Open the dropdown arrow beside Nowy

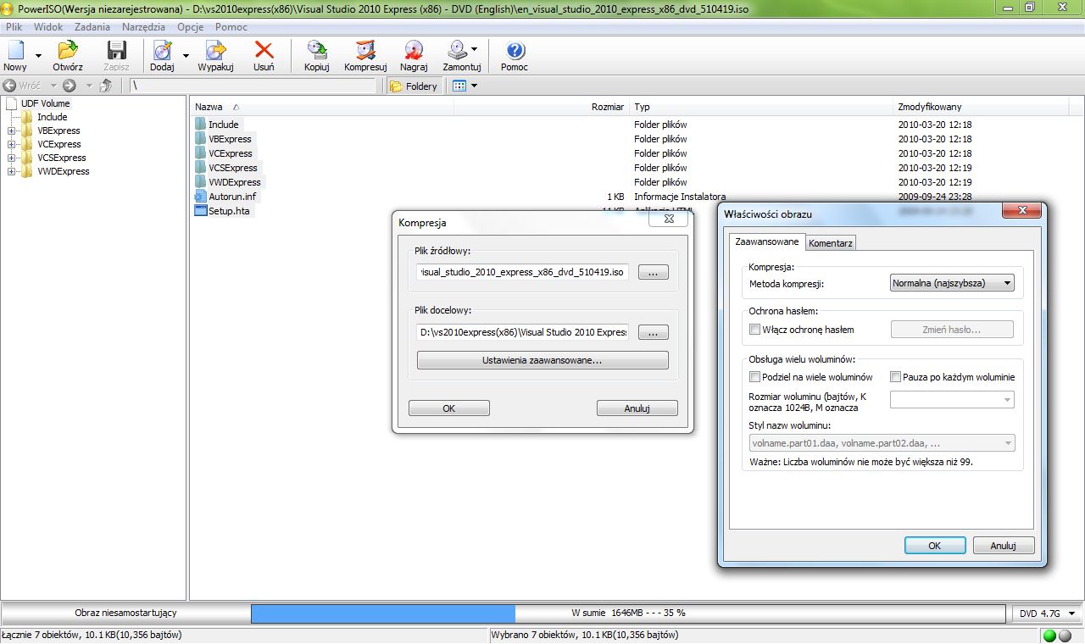(x=38, y=56)
